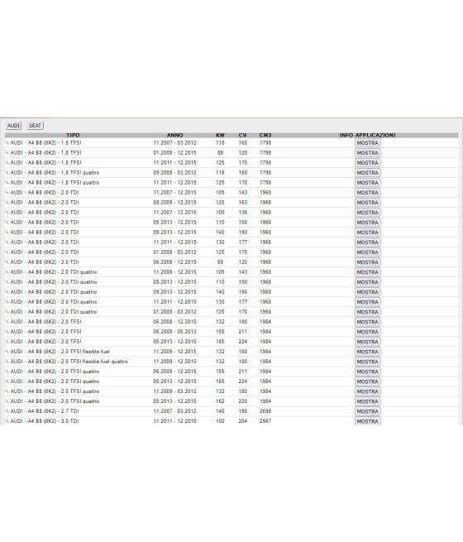The height and width of the screenshot is (542, 463).
Task: Click MOSTRA for the 2.7 TDI row
Action: tap(367, 411)
